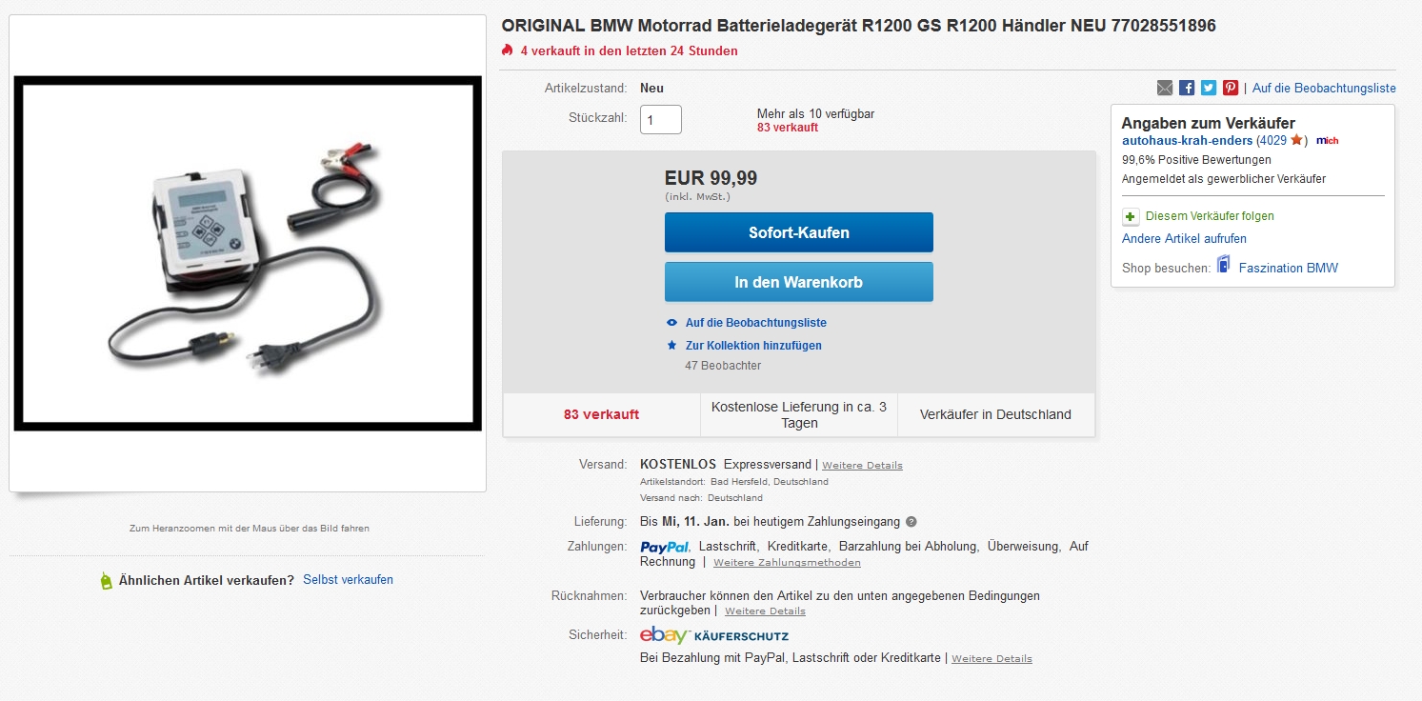Expand Weitere Details for Rücknahmen
1422x701 pixels.
click(x=765, y=611)
